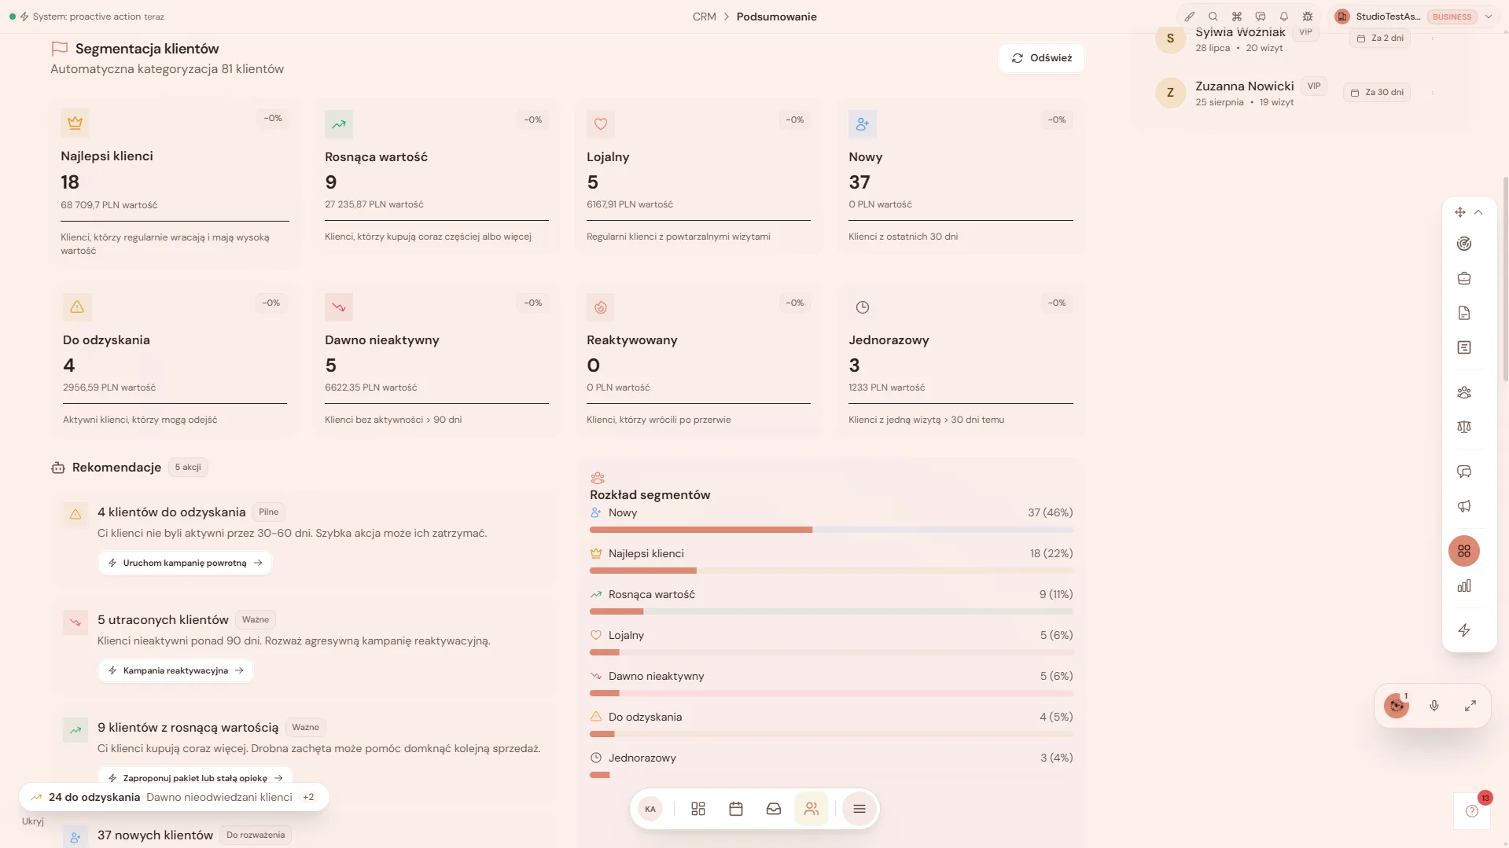
Task: Click 'Za 30 dni' badge for Zuzanna Nowicki
Action: [x=1377, y=92]
